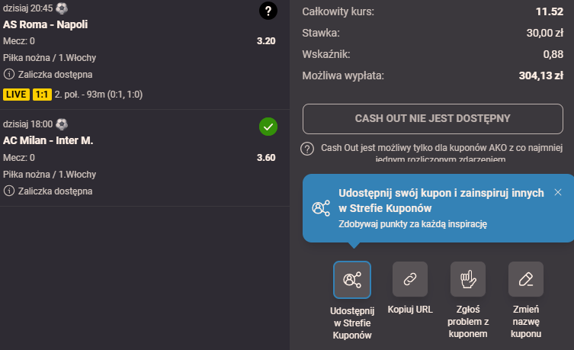This screenshot has height=350, width=574.
Task: Click the green checkmark on AC Milan match
Action: pyautogui.click(x=268, y=127)
